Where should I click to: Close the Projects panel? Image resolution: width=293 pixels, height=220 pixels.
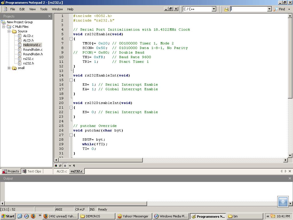[x=50, y=16]
